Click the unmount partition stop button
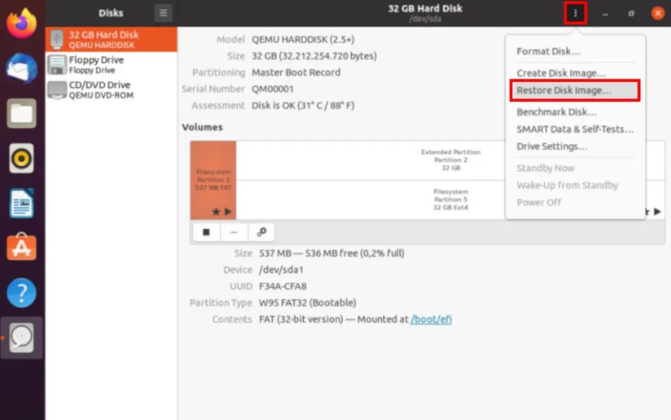 point(206,232)
